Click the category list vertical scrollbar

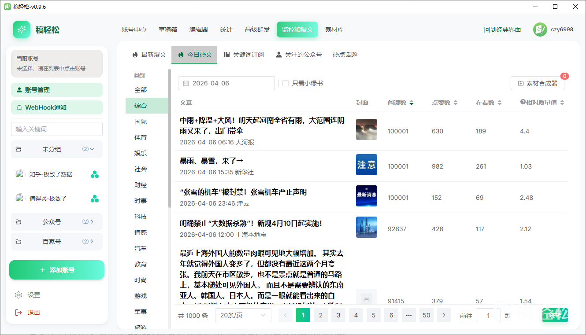(x=169, y=138)
